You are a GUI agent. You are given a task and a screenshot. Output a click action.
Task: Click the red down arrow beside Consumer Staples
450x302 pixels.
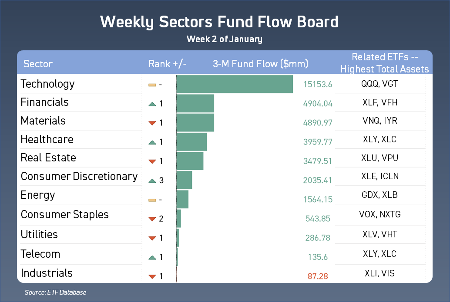pyautogui.click(x=152, y=219)
